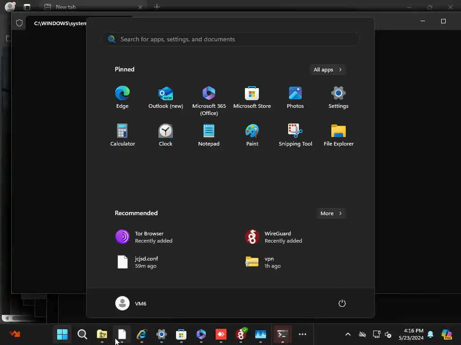Open Copilot preview taskbar icon
The height and width of the screenshot is (345, 461).
click(x=447, y=334)
